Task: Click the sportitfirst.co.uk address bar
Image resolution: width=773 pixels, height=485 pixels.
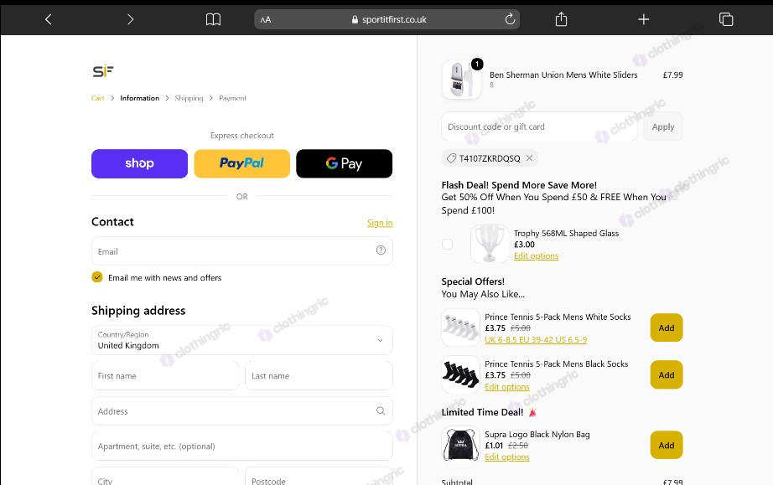Action: point(387,19)
